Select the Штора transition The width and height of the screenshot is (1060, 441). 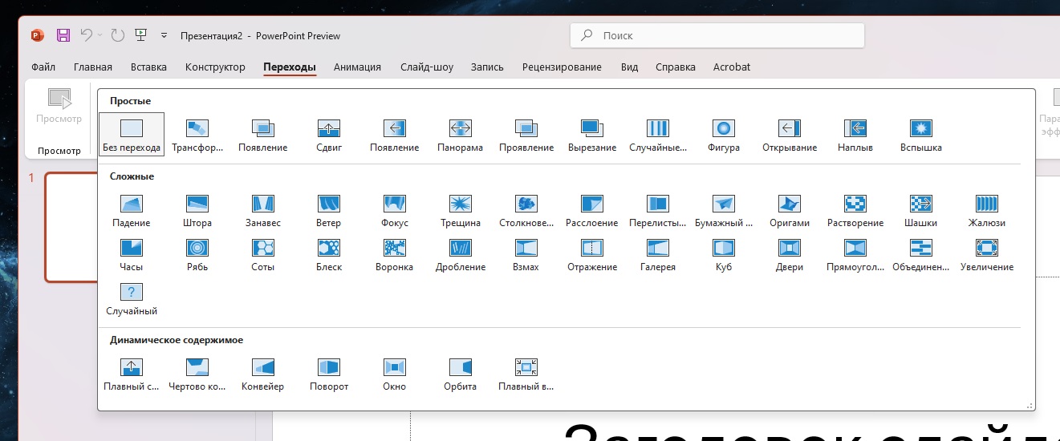(x=197, y=209)
